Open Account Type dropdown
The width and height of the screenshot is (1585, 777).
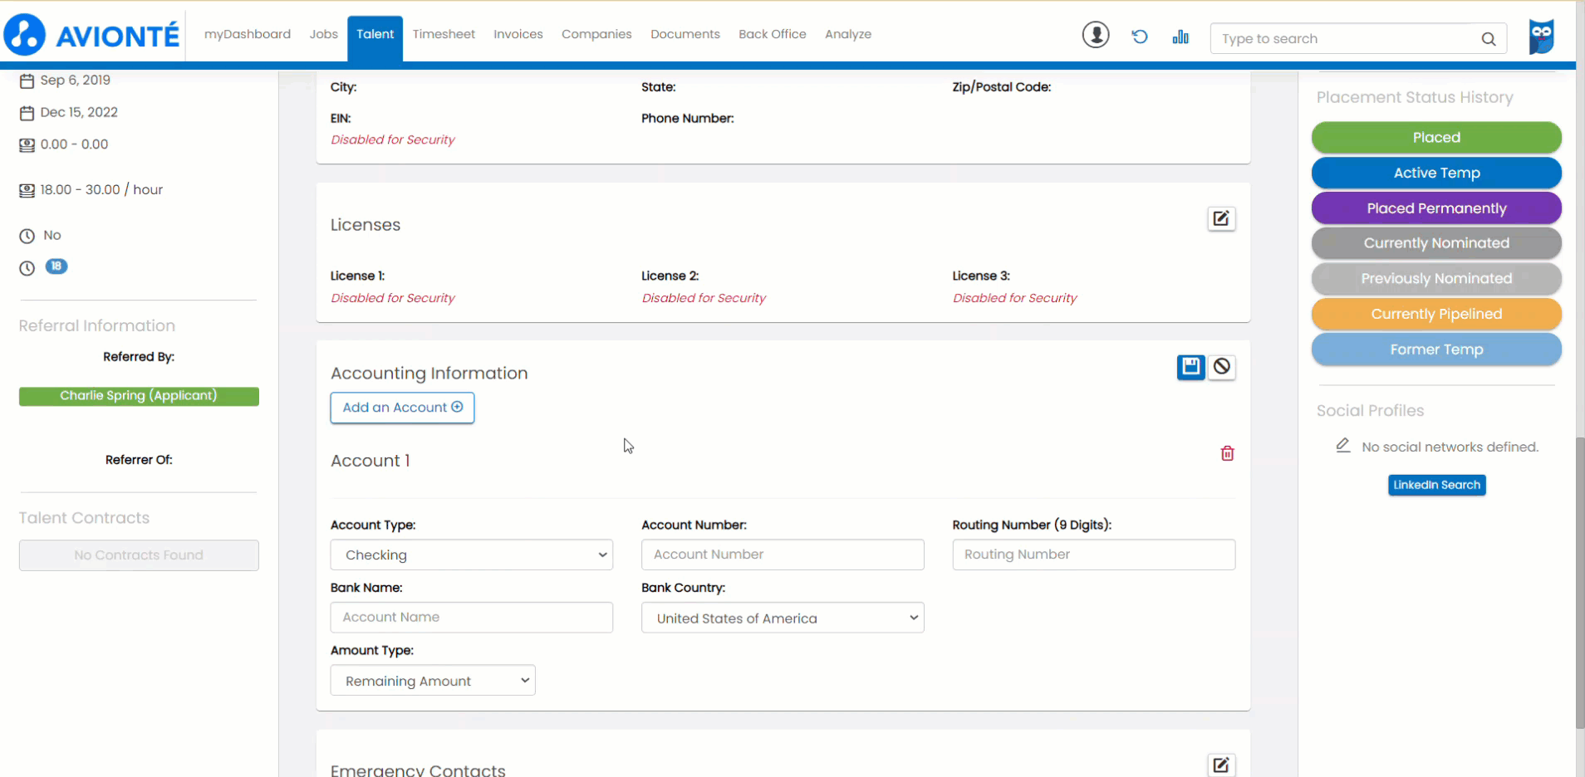472,555
